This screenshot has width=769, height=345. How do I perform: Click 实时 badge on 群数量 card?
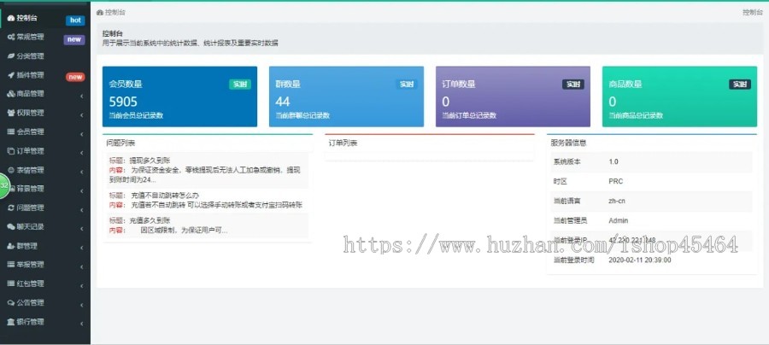click(x=407, y=85)
